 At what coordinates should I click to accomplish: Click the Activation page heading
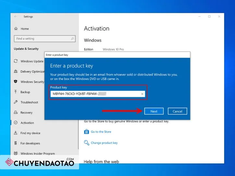point(97,29)
